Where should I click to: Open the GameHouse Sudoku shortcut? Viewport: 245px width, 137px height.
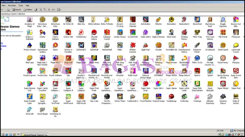point(42,45)
